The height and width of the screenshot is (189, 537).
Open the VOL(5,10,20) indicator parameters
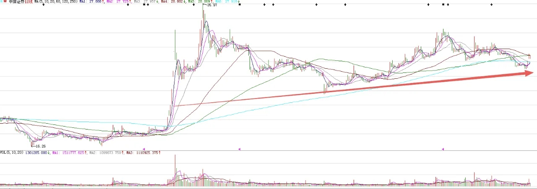[11, 153]
